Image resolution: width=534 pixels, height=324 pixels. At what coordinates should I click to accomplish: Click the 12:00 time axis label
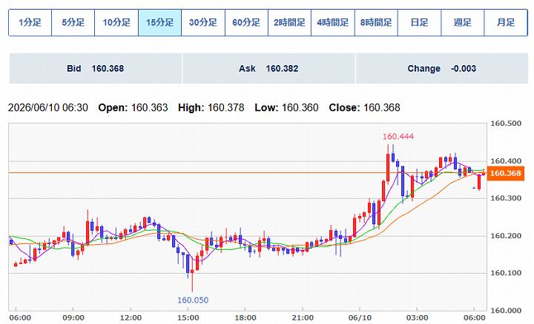point(131,318)
